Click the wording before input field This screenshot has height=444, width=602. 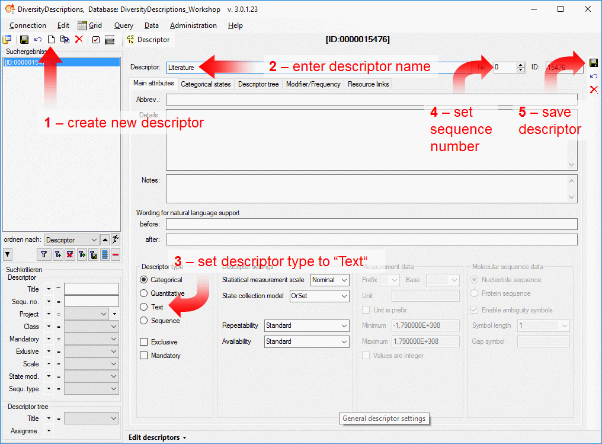point(372,224)
